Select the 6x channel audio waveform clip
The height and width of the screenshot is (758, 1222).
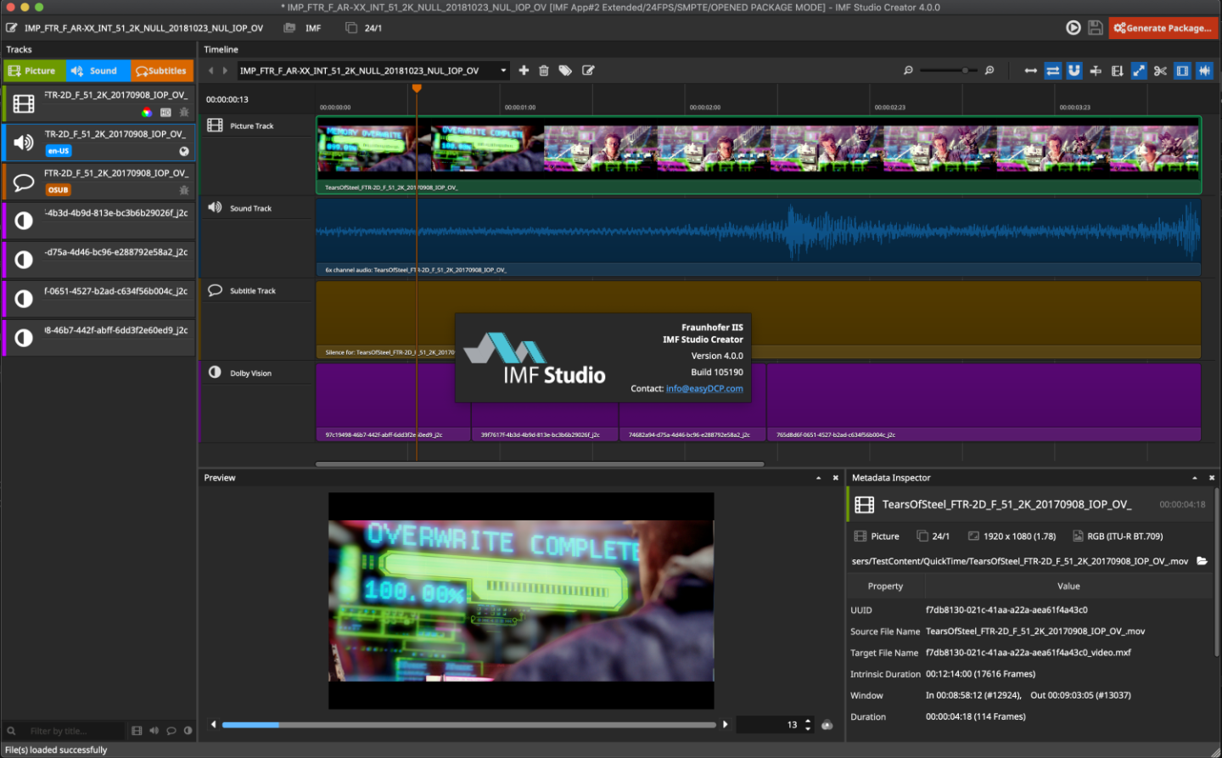pos(759,237)
